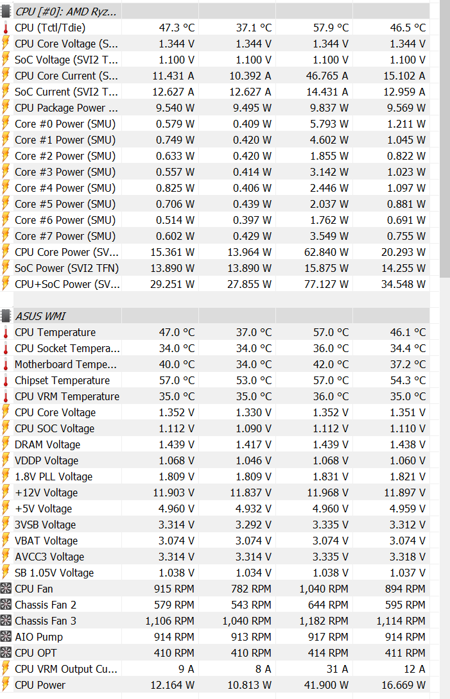Image resolution: width=450 pixels, height=699 pixels.
Task: Click the lightning icon beside Core #0 Power
Action: click(6, 124)
